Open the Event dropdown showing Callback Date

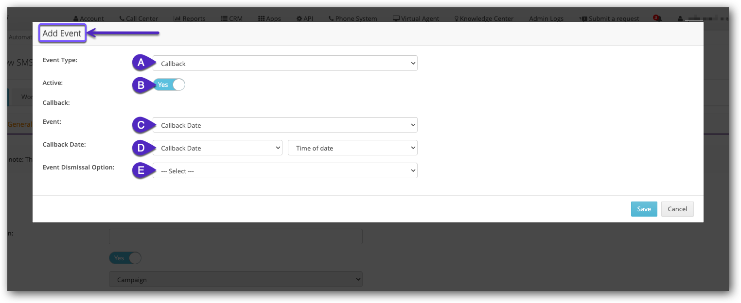click(285, 125)
